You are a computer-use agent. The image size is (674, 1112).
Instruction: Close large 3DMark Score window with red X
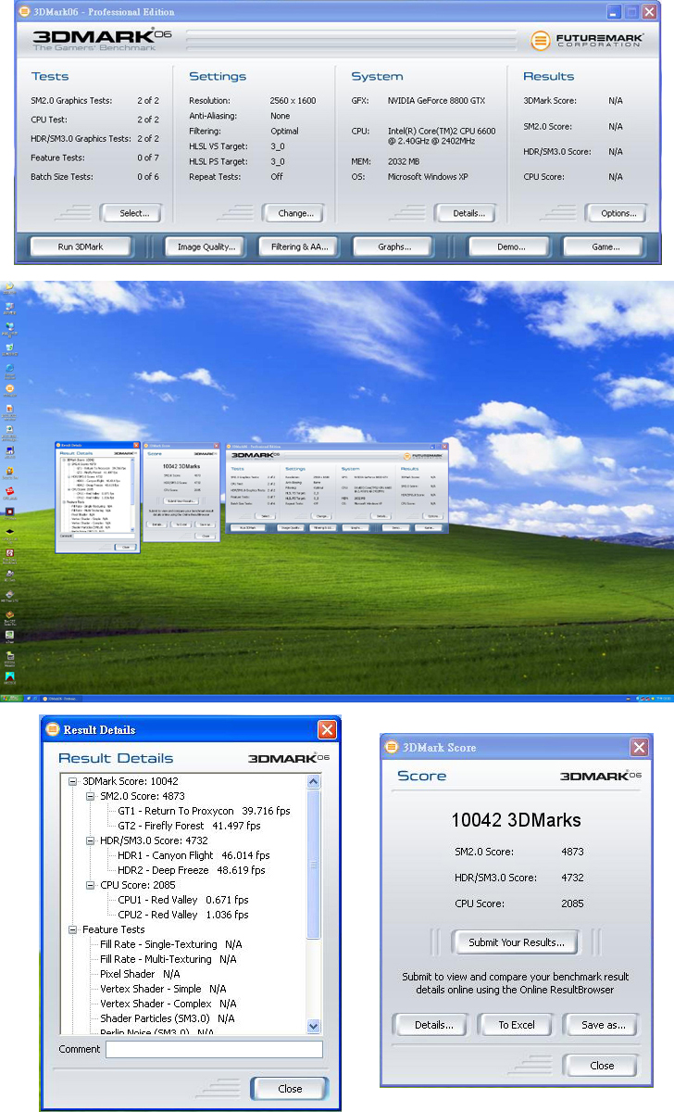639,747
